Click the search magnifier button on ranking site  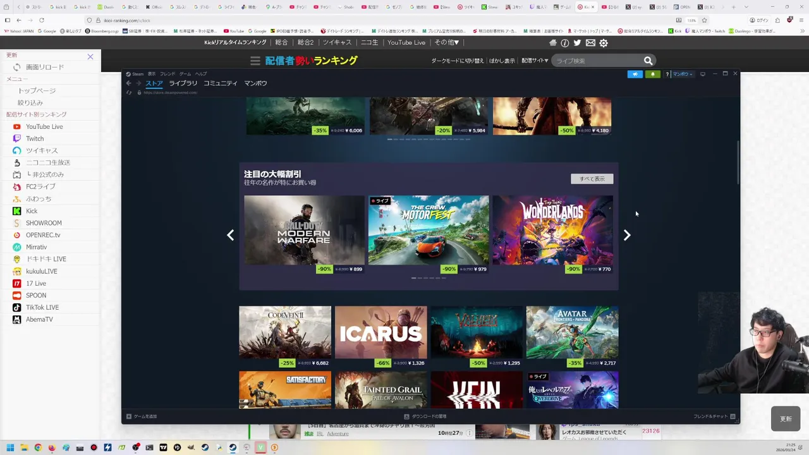coord(648,61)
